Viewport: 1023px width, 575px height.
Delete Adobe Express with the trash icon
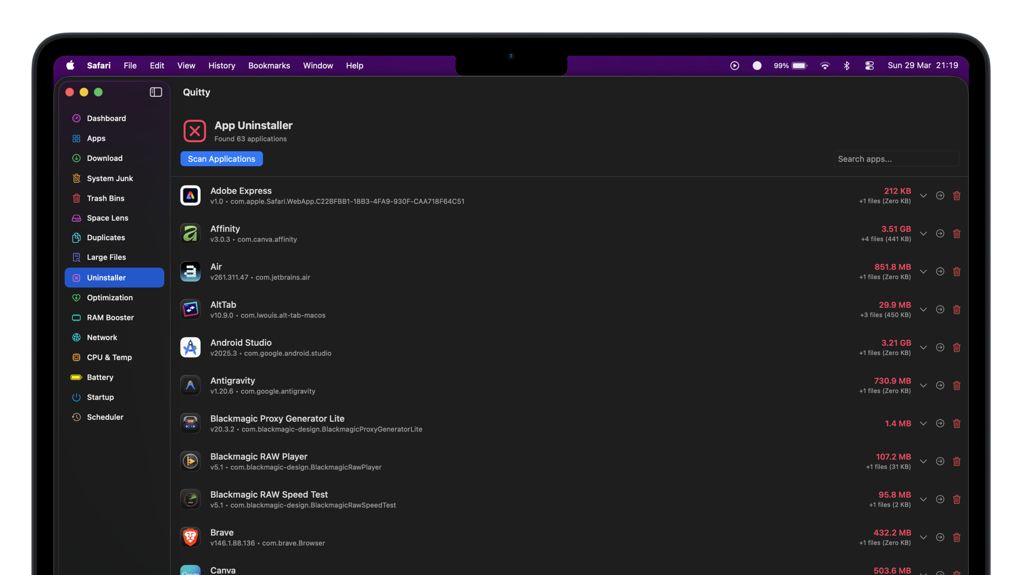point(957,195)
